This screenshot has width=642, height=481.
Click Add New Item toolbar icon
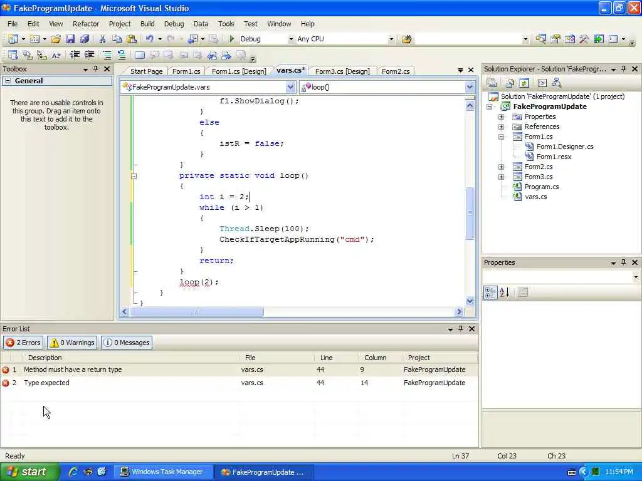35,39
